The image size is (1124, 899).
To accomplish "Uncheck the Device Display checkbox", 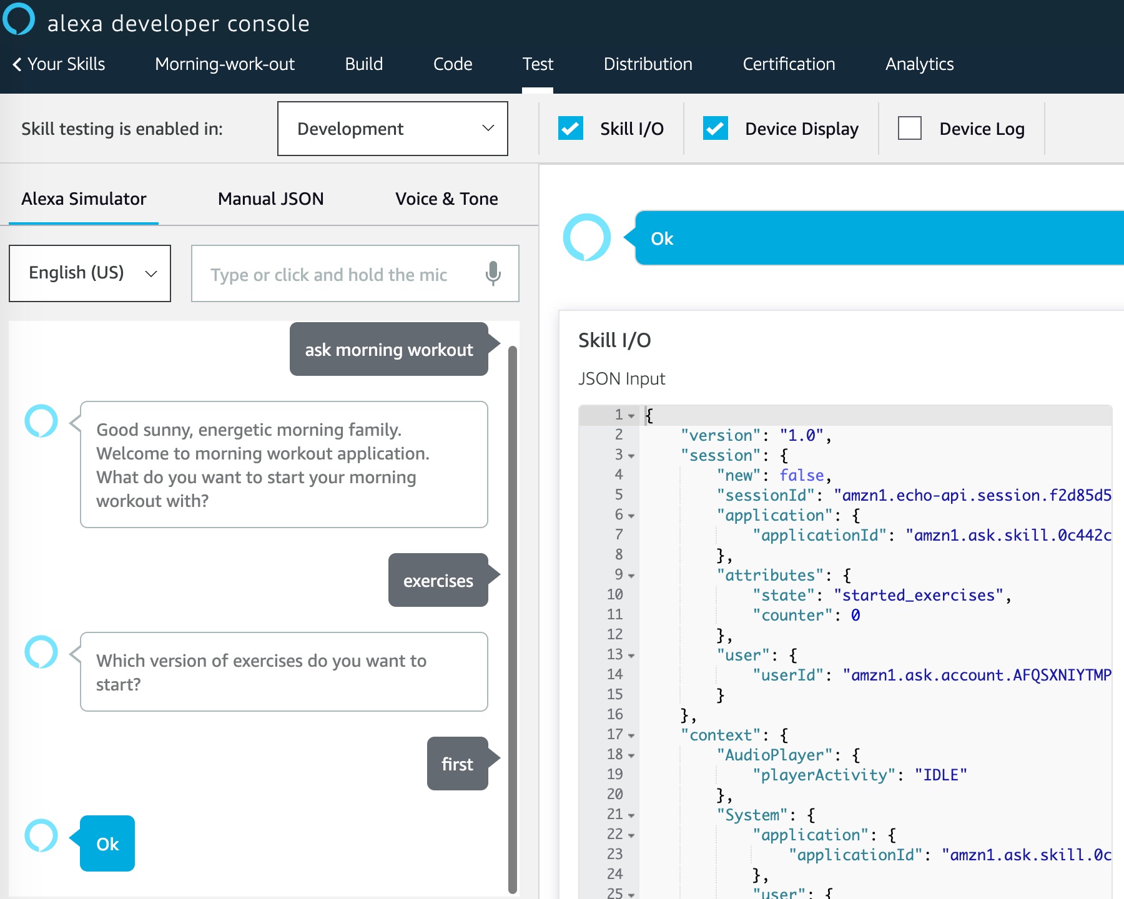I will [716, 129].
